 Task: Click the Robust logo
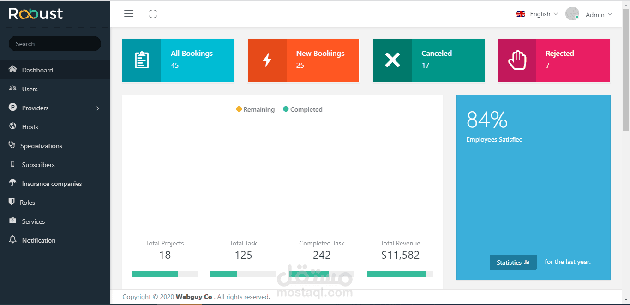[x=36, y=13]
